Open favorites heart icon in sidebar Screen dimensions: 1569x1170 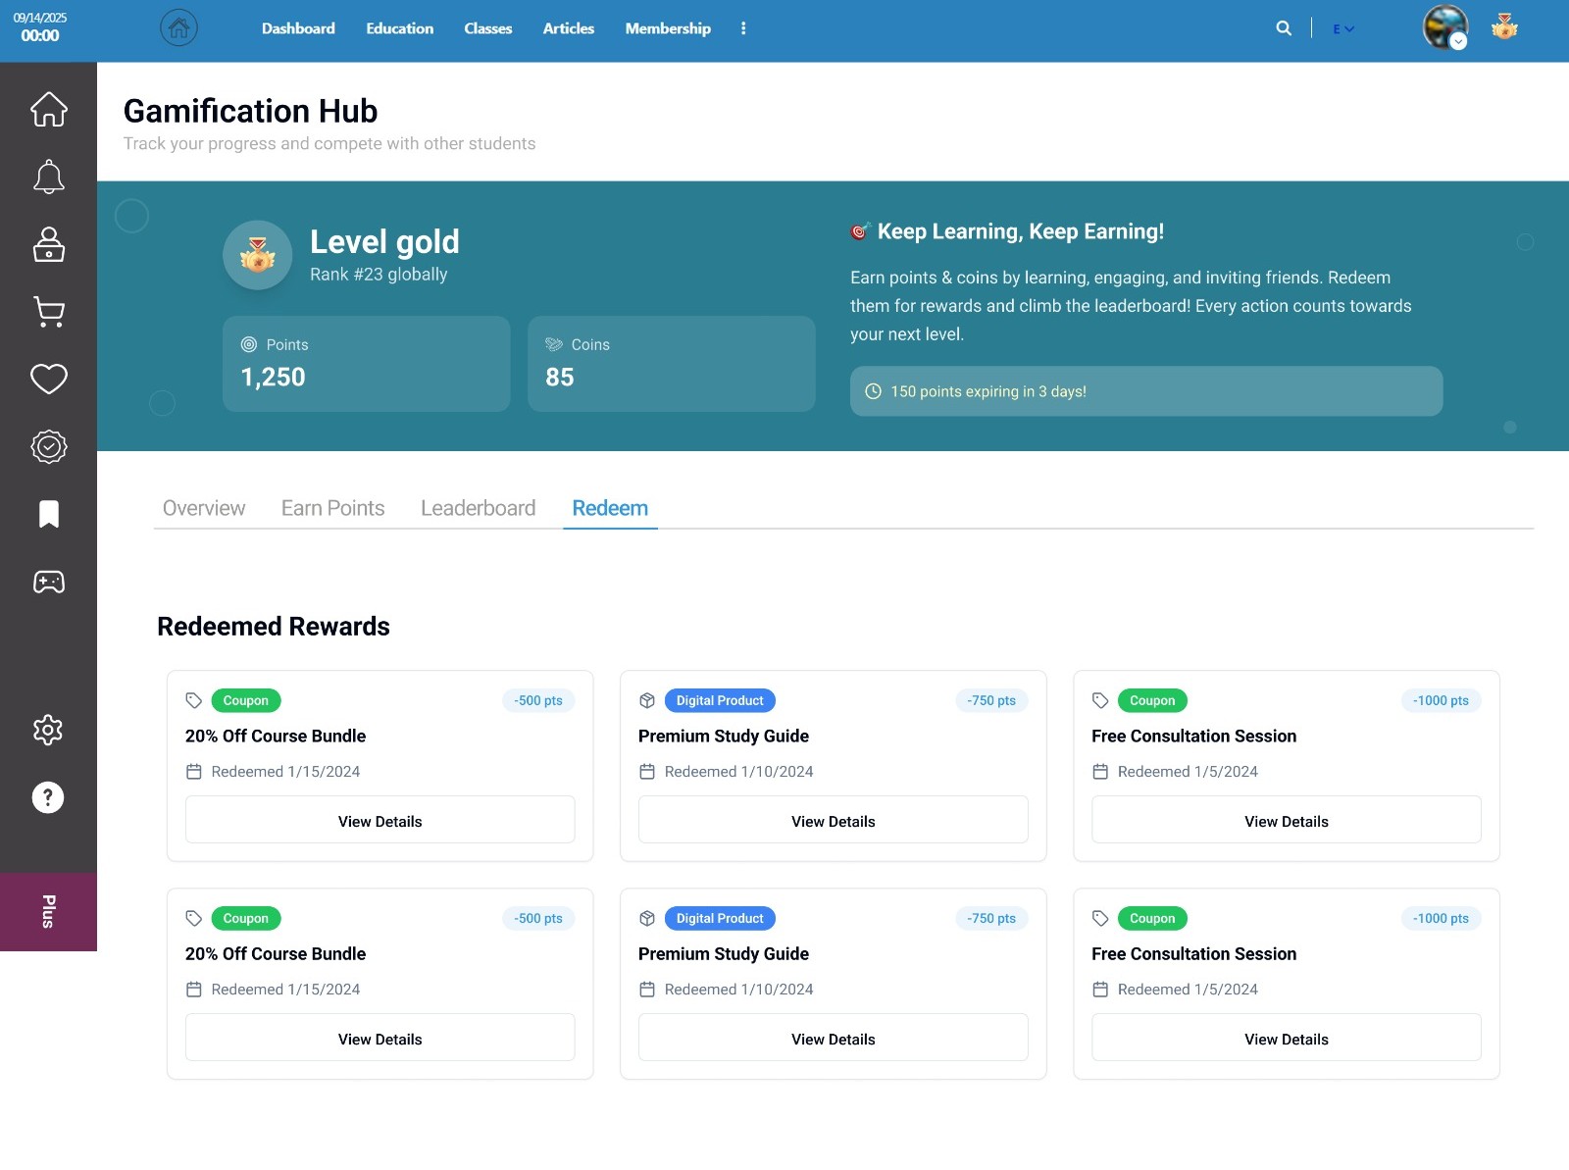[48, 379]
